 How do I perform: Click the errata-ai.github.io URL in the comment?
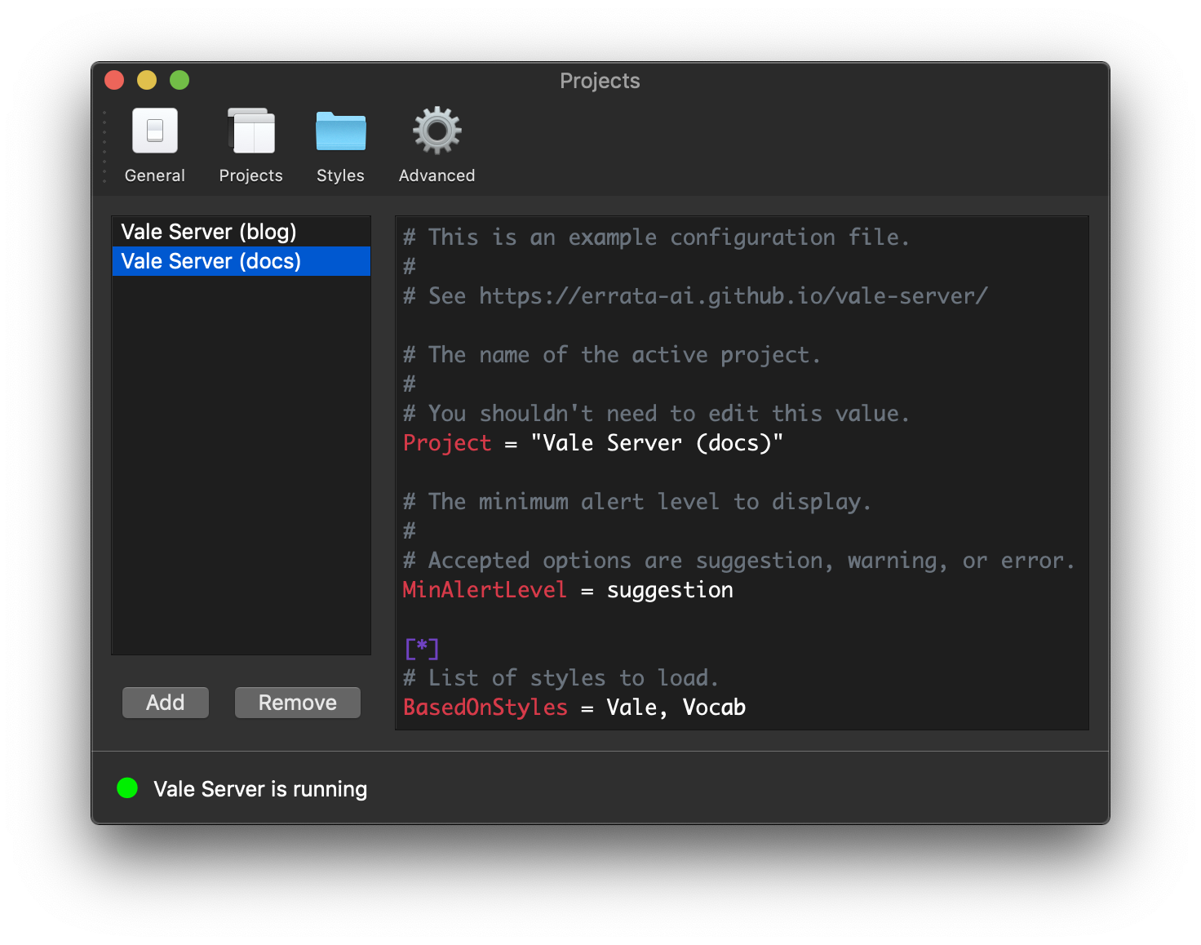[x=733, y=296]
